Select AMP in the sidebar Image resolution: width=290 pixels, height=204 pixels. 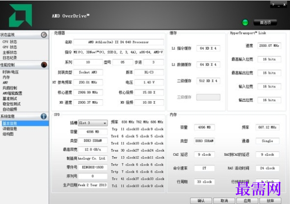coord(5,83)
